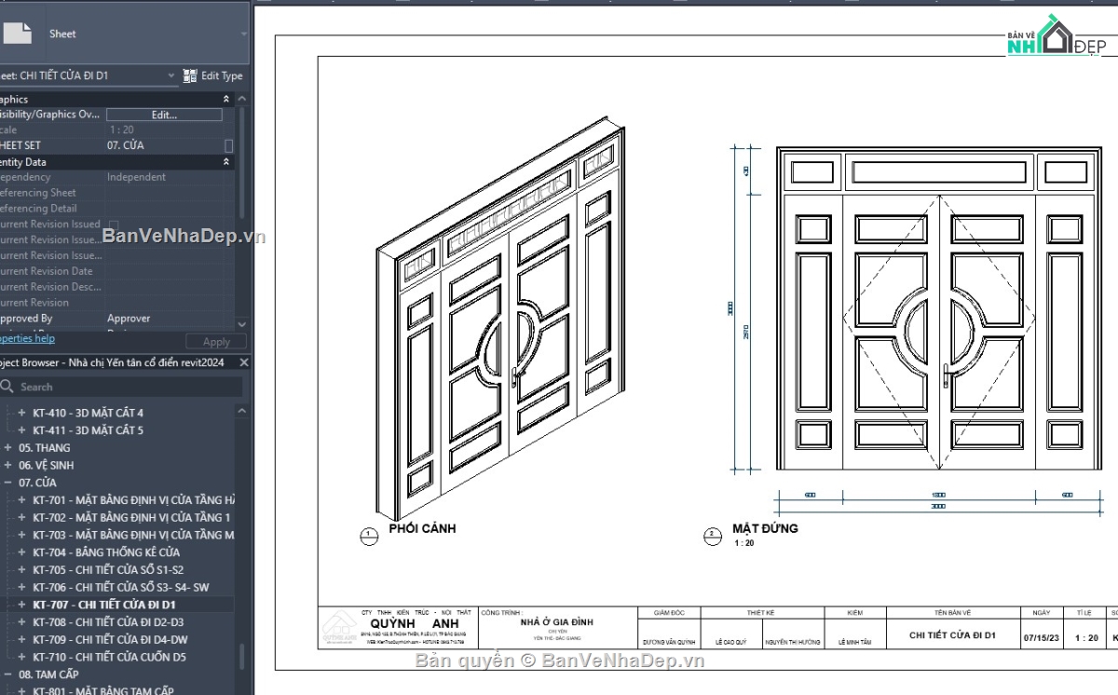Select the PHỐI CẢNH view title on the sheet

[422, 529]
